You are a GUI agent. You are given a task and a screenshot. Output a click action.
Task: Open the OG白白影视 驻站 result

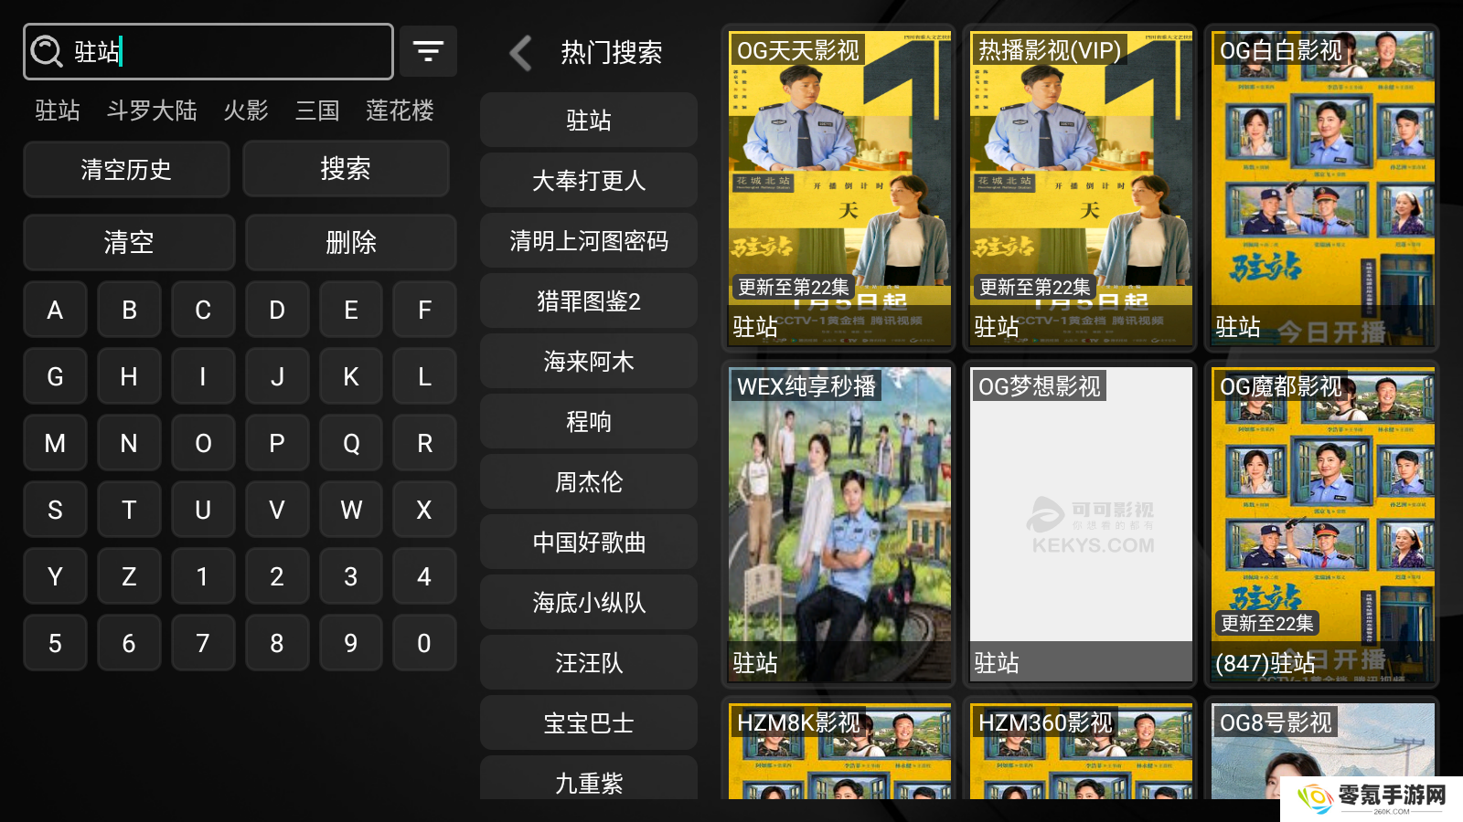coord(1322,188)
